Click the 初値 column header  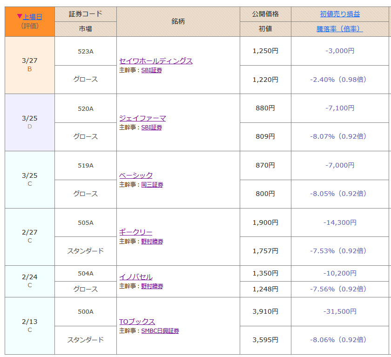(265, 29)
